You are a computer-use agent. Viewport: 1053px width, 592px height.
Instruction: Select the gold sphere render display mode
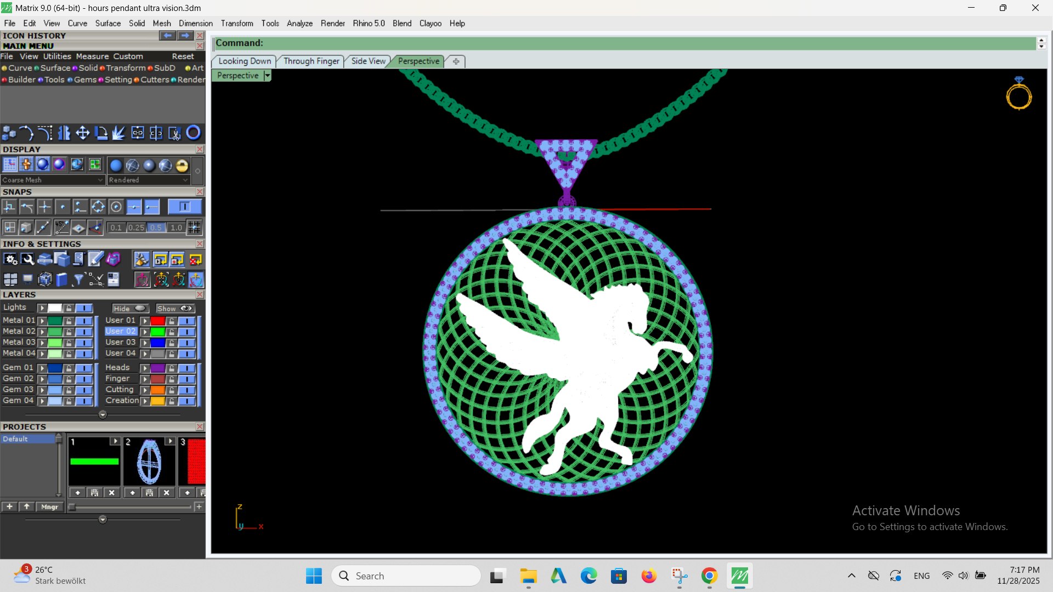[x=182, y=166]
